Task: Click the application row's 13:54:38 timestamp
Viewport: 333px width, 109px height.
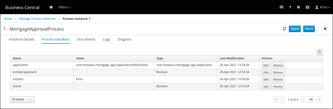Action: coord(234,65)
